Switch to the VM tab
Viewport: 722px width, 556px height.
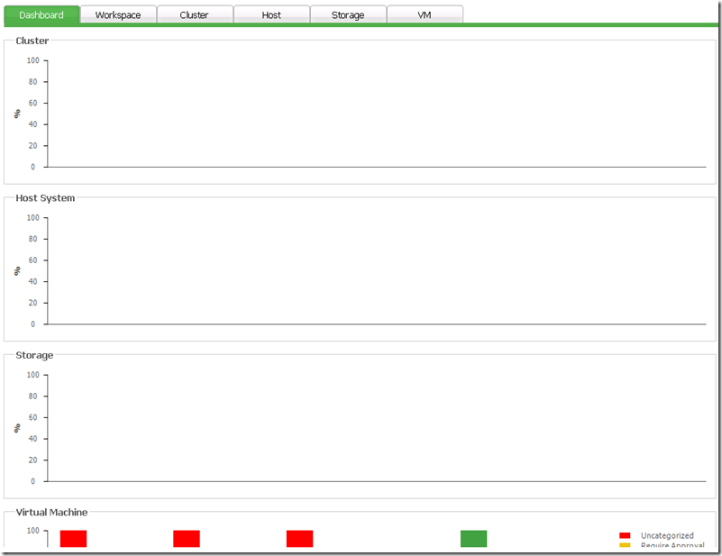[425, 14]
